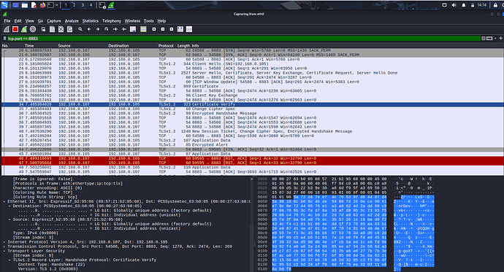Sort packets by the Info column header
This screenshot has width=504, height=272.
pos(196,45)
